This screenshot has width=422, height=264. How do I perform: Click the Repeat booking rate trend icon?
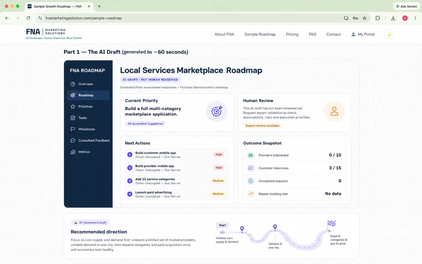[251, 194]
